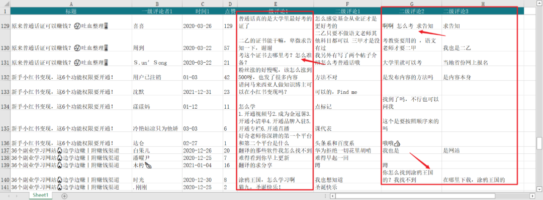Click title cell in row 137
The height and width of the screenshot is (200, 543).
click(x=71, y=150)
